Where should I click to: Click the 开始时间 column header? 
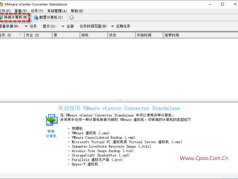click(149, 35)
